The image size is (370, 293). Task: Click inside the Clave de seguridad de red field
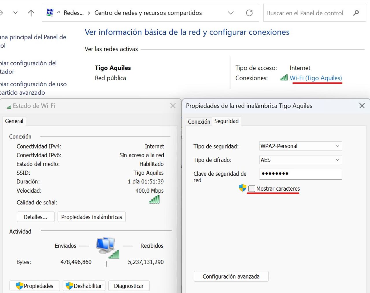[300, 174]
